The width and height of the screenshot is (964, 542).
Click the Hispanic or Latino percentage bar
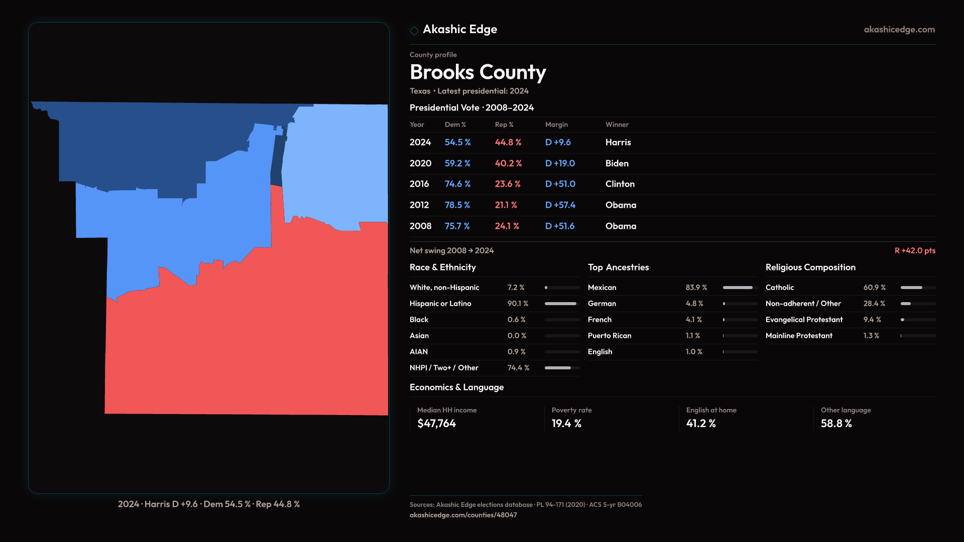point(561,304)
